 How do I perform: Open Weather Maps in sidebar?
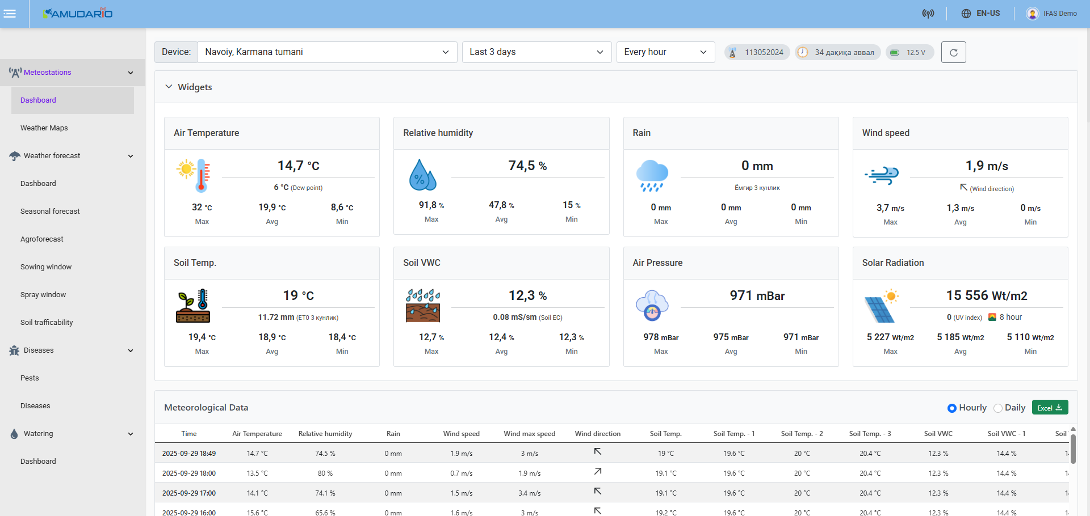(x=44, y=128)
